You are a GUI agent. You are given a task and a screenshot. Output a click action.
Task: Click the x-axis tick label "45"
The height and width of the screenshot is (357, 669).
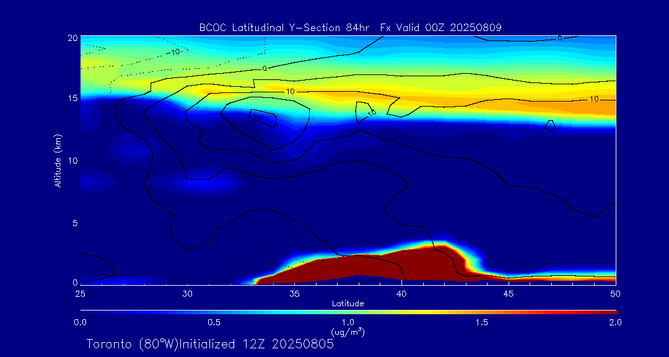509,293
